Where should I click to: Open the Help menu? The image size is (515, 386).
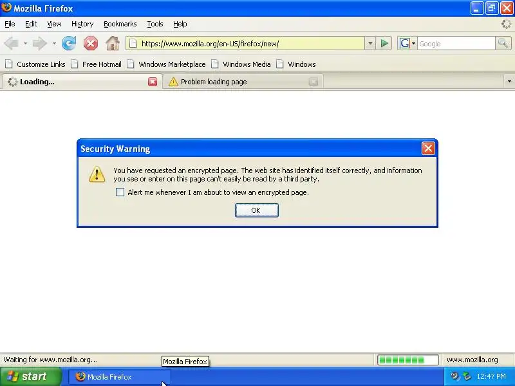pyautogui.click(x=180, y=24)
